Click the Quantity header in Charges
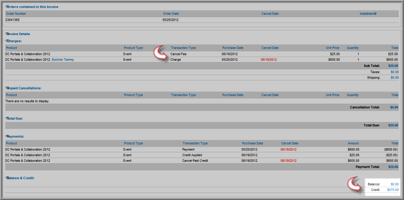The width and height of the screenshot is (404, 200). pyautogui.click(x=352, y=48)
